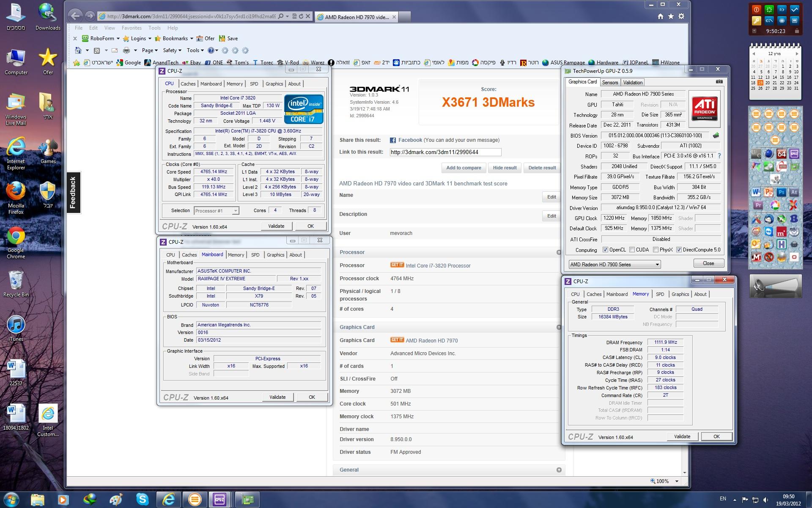Viewport: 812px width, 508px height.
Task: Click Intel Core i7-3820 Processor link
Action: tap(438, 266)
